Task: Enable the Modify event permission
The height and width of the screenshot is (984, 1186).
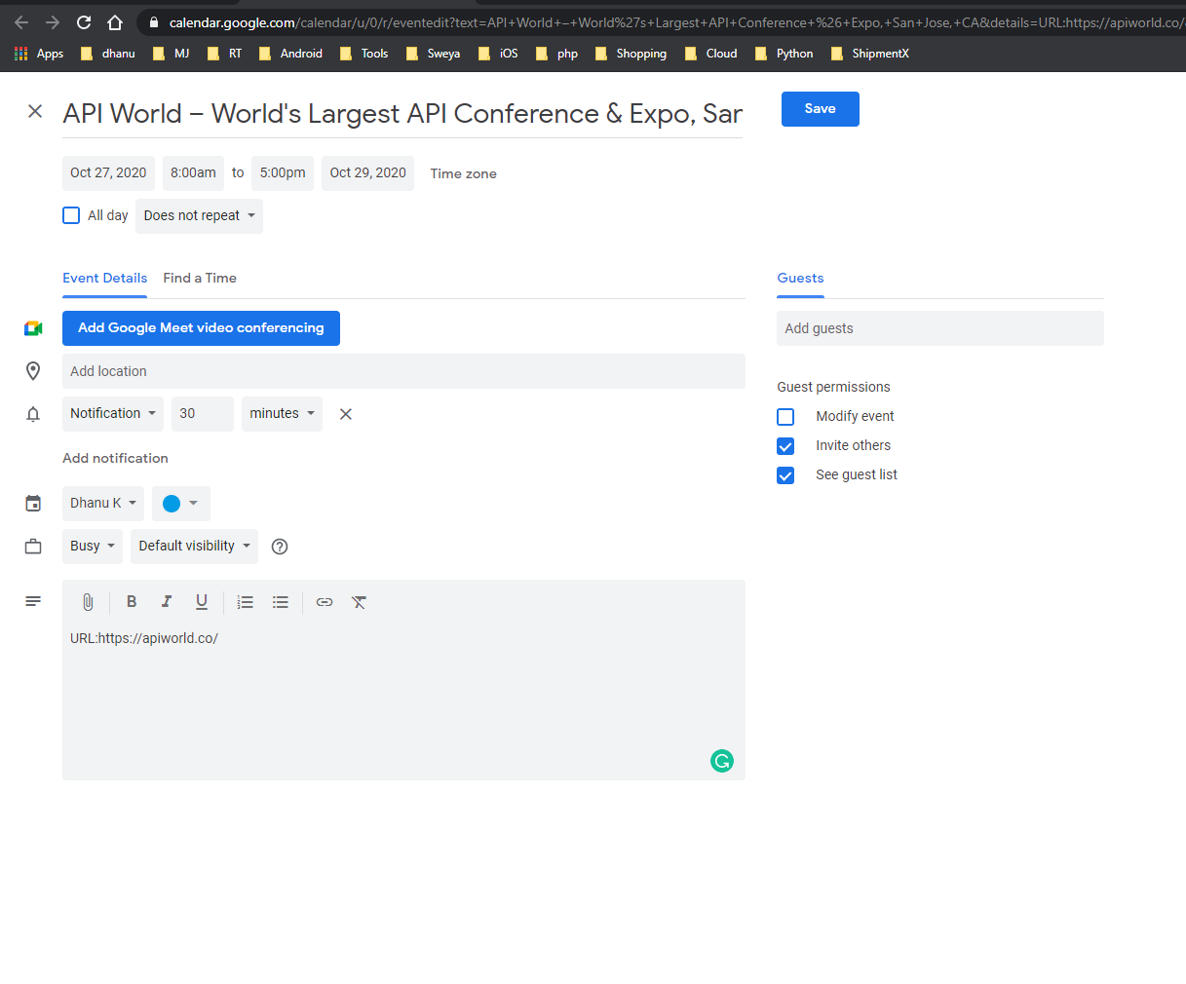Action: [x=785, y=417]
